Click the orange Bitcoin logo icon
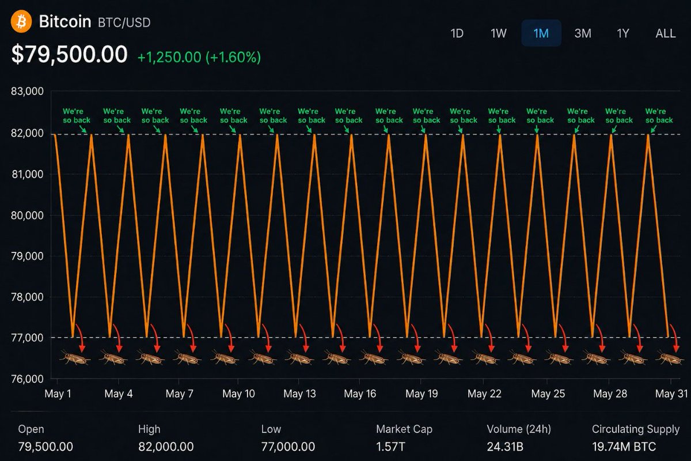Screen dimensions: 691x461 point(22,22)
